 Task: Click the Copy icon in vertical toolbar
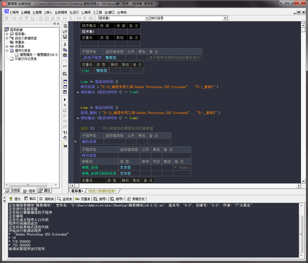tap(65, 50)
